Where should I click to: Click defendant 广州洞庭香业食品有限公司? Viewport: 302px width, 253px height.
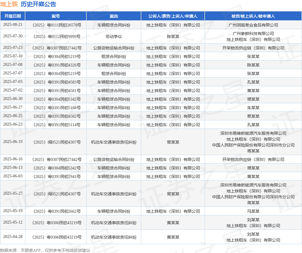(x=253, y=25)
